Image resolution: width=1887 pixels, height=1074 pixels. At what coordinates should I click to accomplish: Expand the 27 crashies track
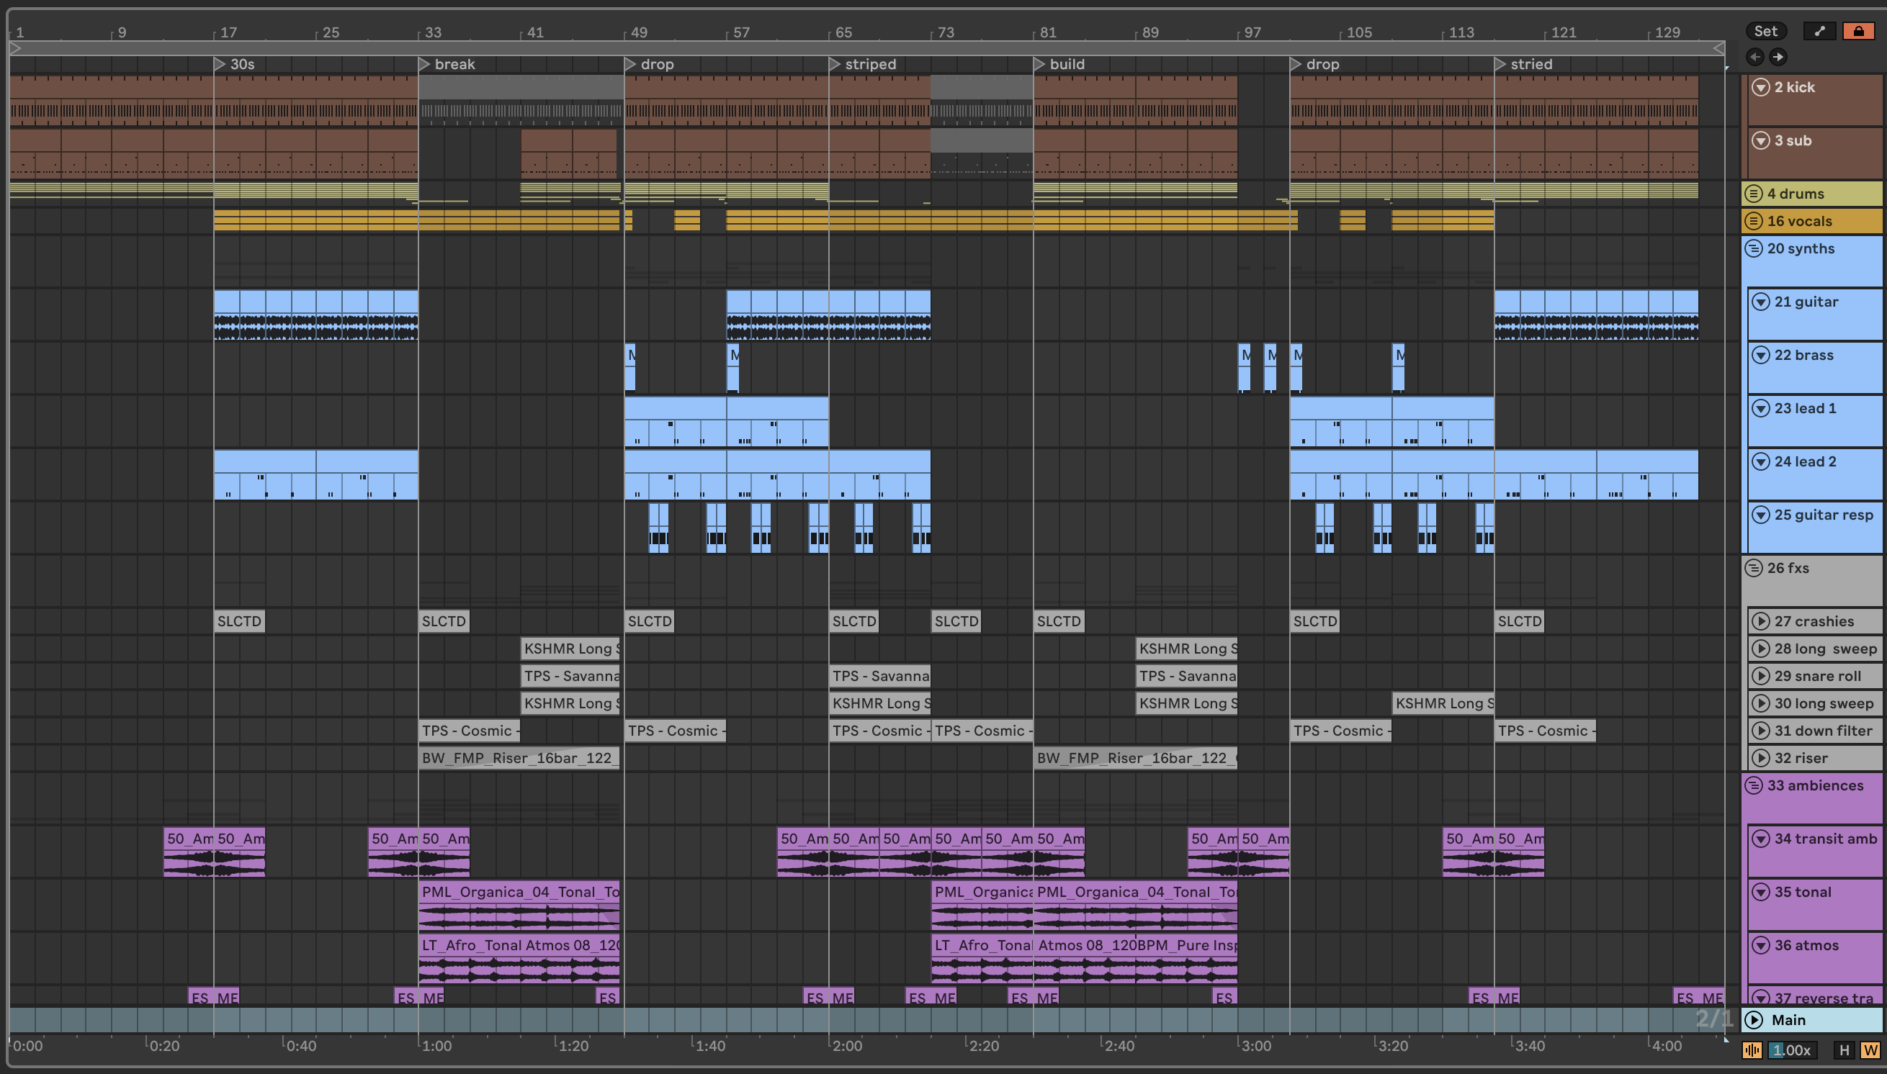click(x=1761, y=621)
